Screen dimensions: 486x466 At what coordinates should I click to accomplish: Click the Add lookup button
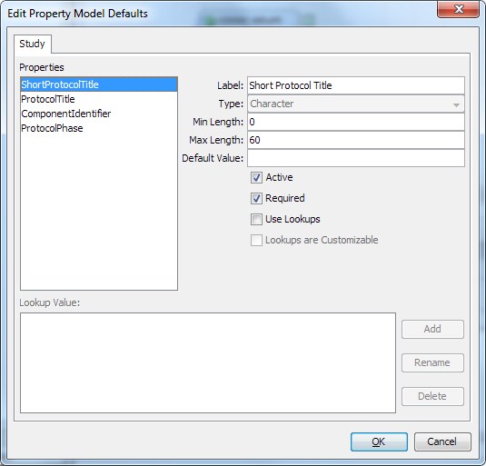coord(432,329)
